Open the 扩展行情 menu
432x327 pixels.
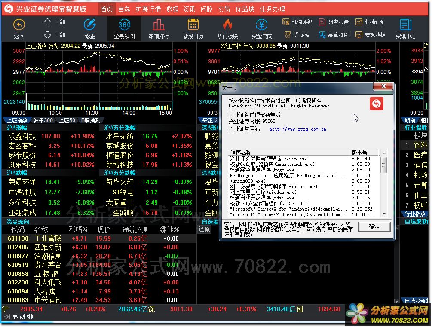tap(148, 9)
